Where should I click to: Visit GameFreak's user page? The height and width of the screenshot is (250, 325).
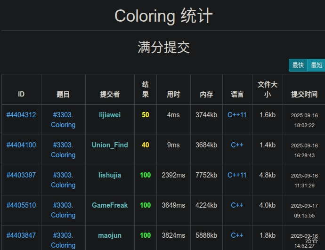click(x=110, y=205)
